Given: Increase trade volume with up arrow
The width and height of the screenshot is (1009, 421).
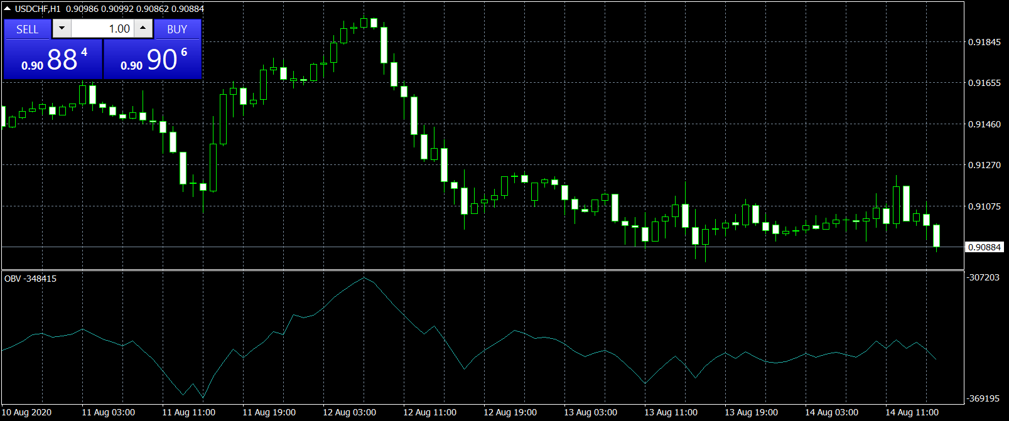Looking at the screenshot, I should pos(143,28).
